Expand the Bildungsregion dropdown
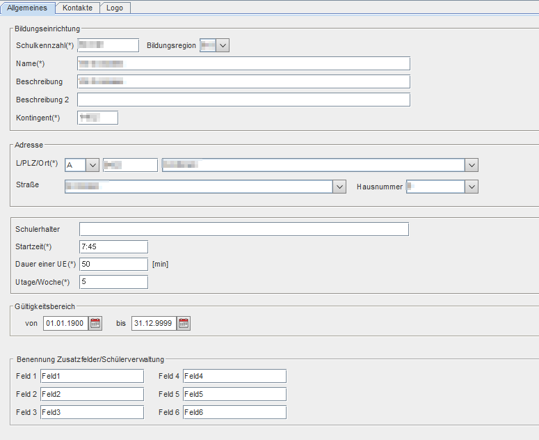The height and width of the screenshot is (440, 539). click(x=223, y=45)
